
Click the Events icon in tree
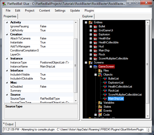click(x=100, y=111)
